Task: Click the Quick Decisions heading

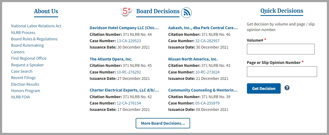Action: pos(282,11)
